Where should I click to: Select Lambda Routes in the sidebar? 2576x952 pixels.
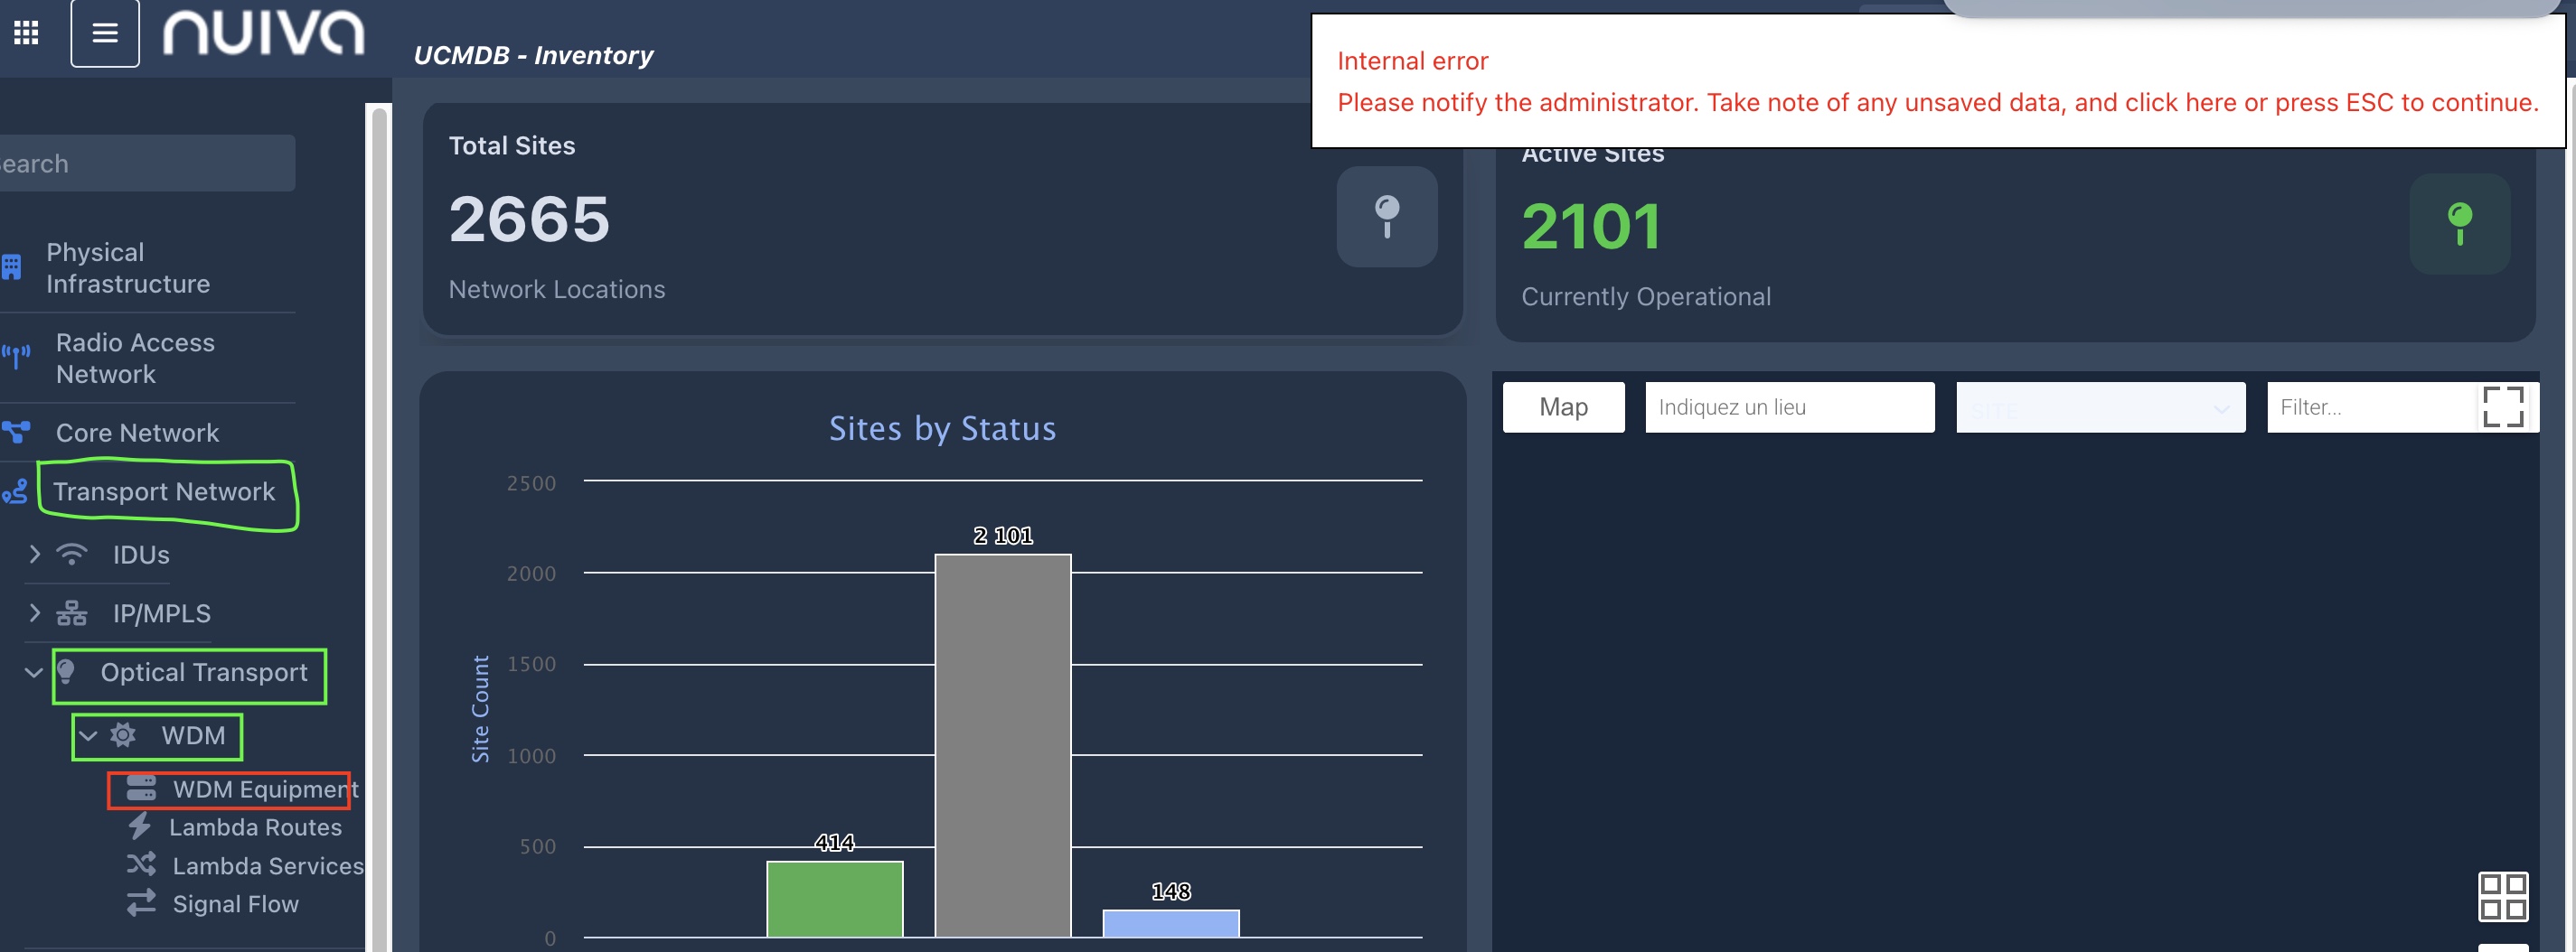click(x=255, y=827)
